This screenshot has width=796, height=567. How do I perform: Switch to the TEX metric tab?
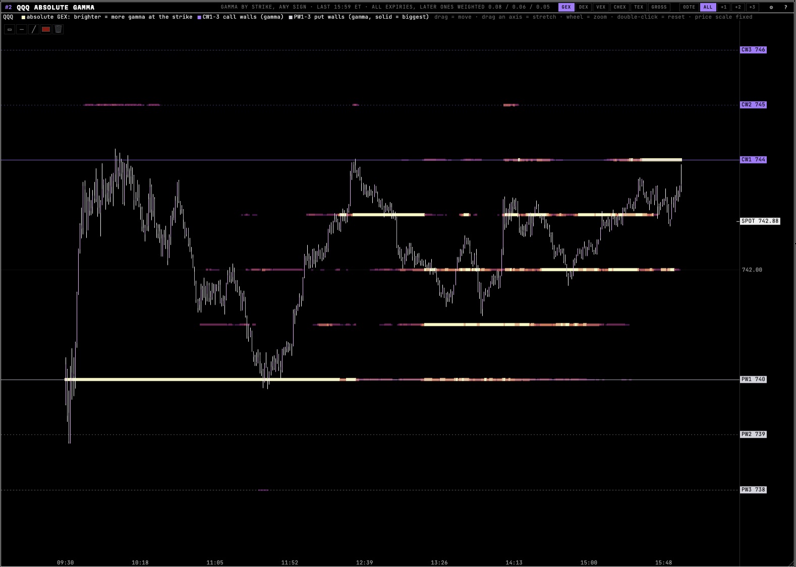[639, 7]
